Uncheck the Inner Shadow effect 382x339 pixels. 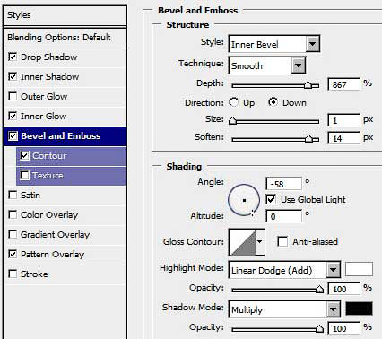(13, 76)
